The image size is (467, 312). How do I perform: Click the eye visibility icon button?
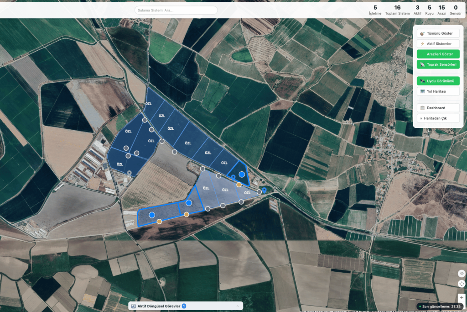point(462,274)
